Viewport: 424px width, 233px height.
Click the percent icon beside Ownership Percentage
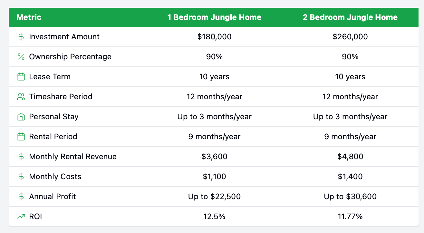click(x=21, y=57)
